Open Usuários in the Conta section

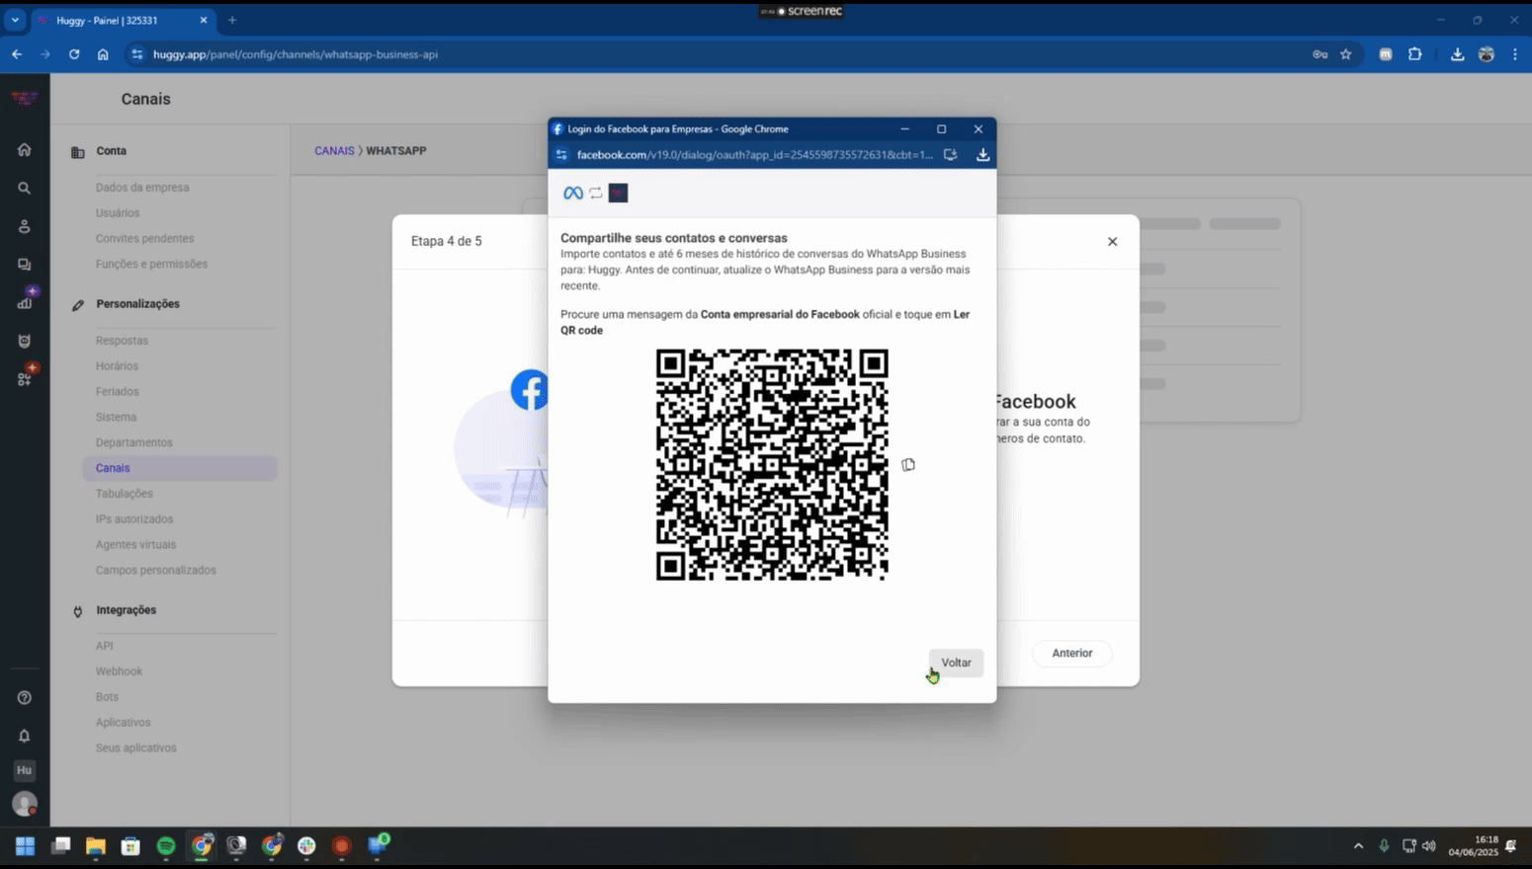tap(118, 213)
